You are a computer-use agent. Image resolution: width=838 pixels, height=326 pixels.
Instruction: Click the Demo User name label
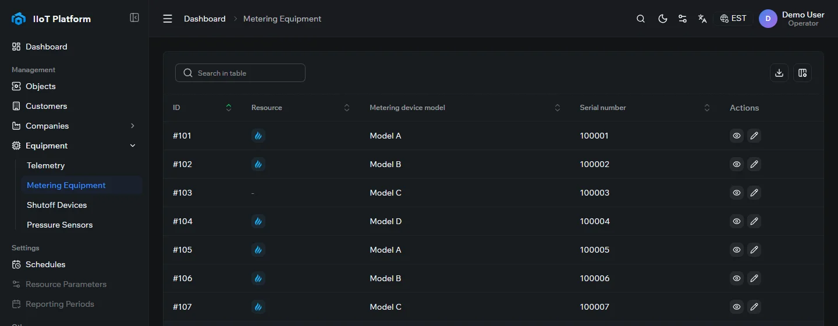click(x=803, y=15)
